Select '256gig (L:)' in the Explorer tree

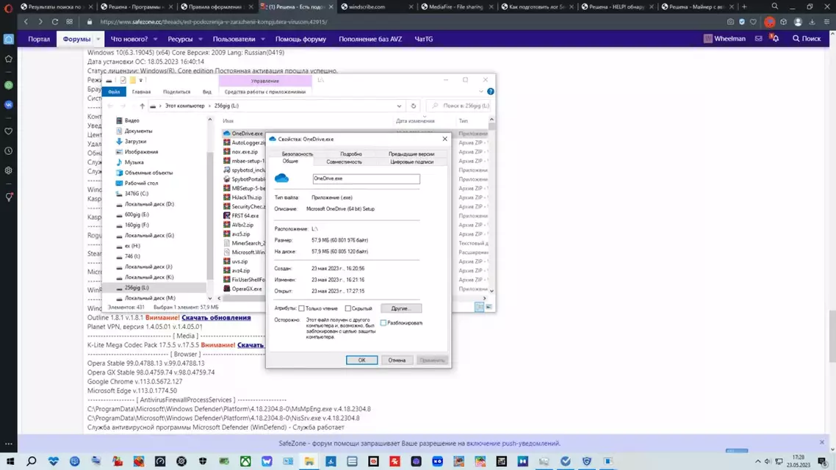(137, 288)
